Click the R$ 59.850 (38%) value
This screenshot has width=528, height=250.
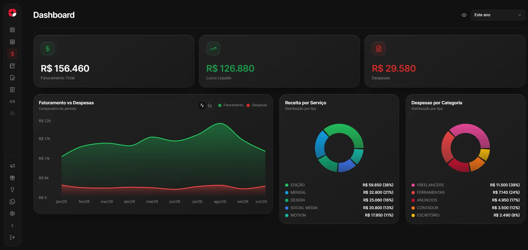pyautogui.click(x=378, y=185)
